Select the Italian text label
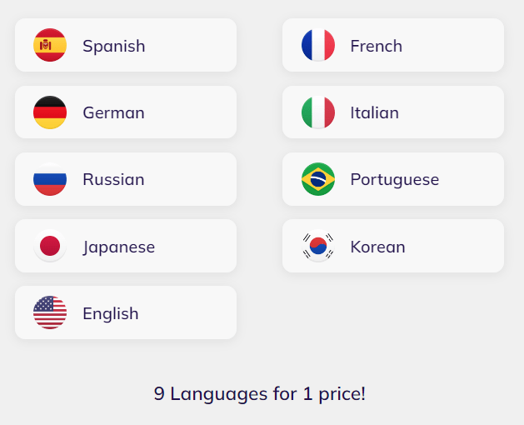 [x=374, y=112]
